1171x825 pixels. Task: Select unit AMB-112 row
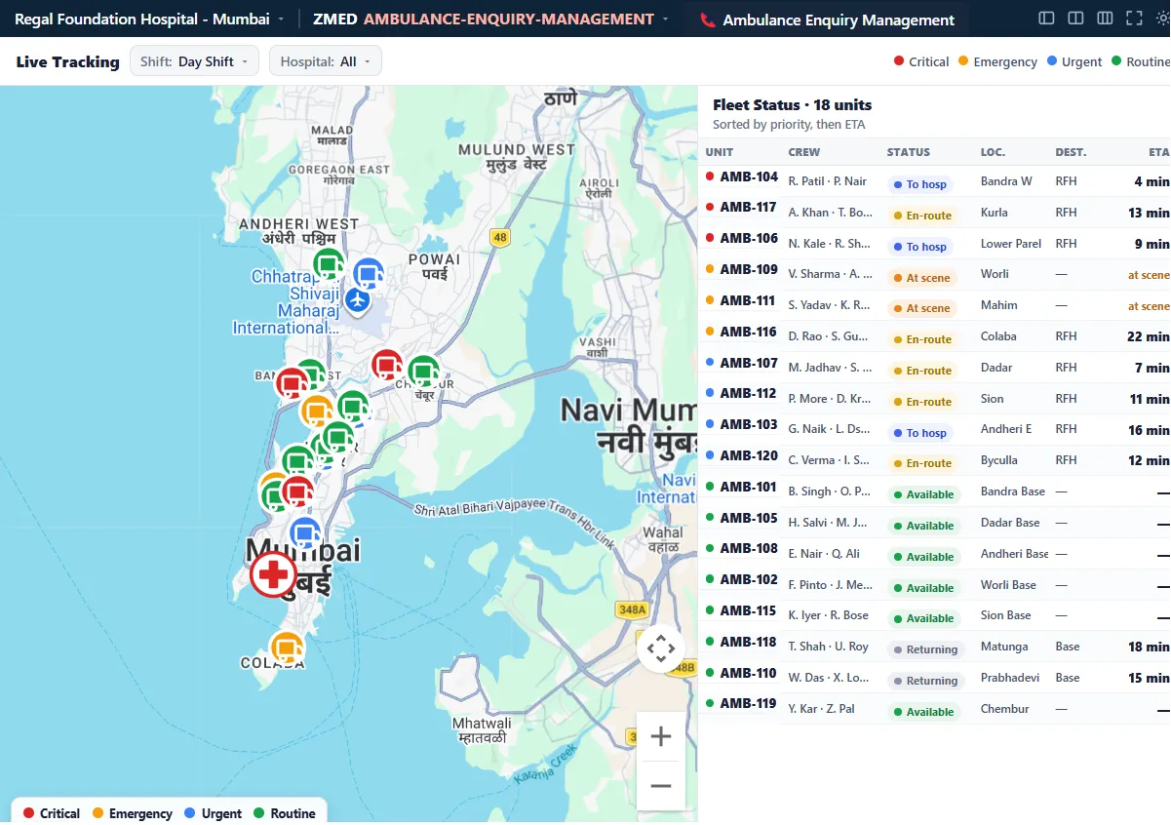(x=934, y=399)
